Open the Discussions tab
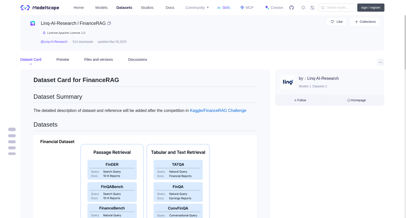406x218 pixels. 138,60
